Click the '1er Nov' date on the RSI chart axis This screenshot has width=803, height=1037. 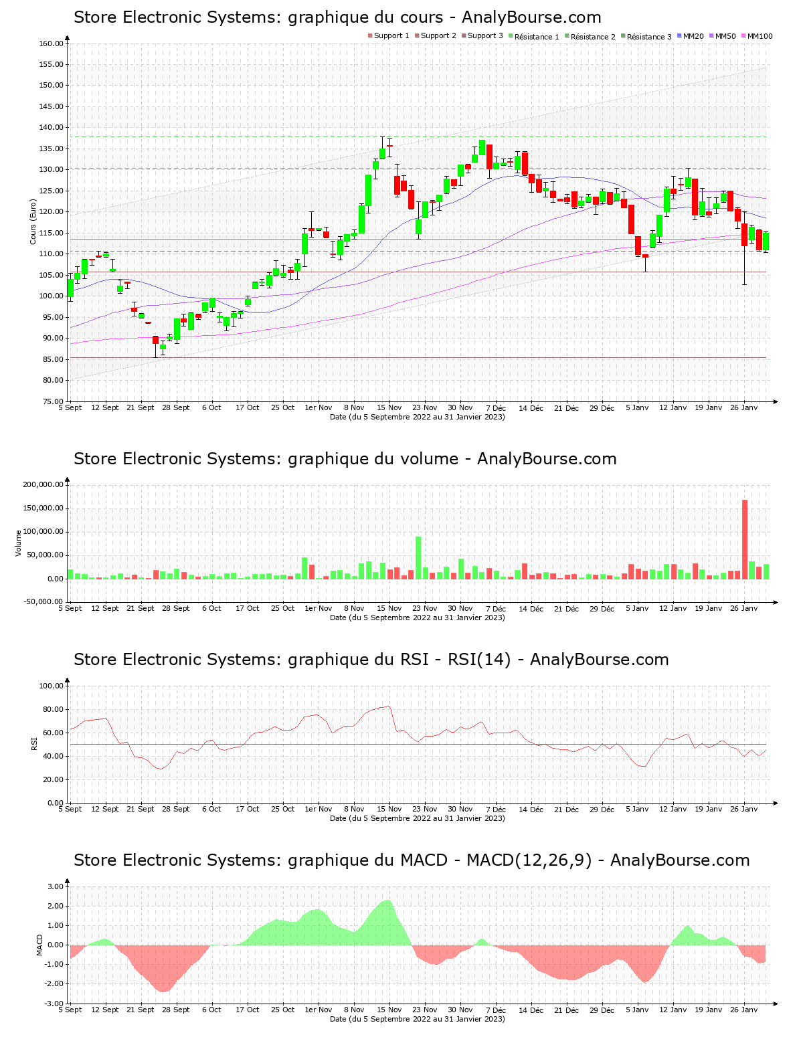click(x=318, y=809)
